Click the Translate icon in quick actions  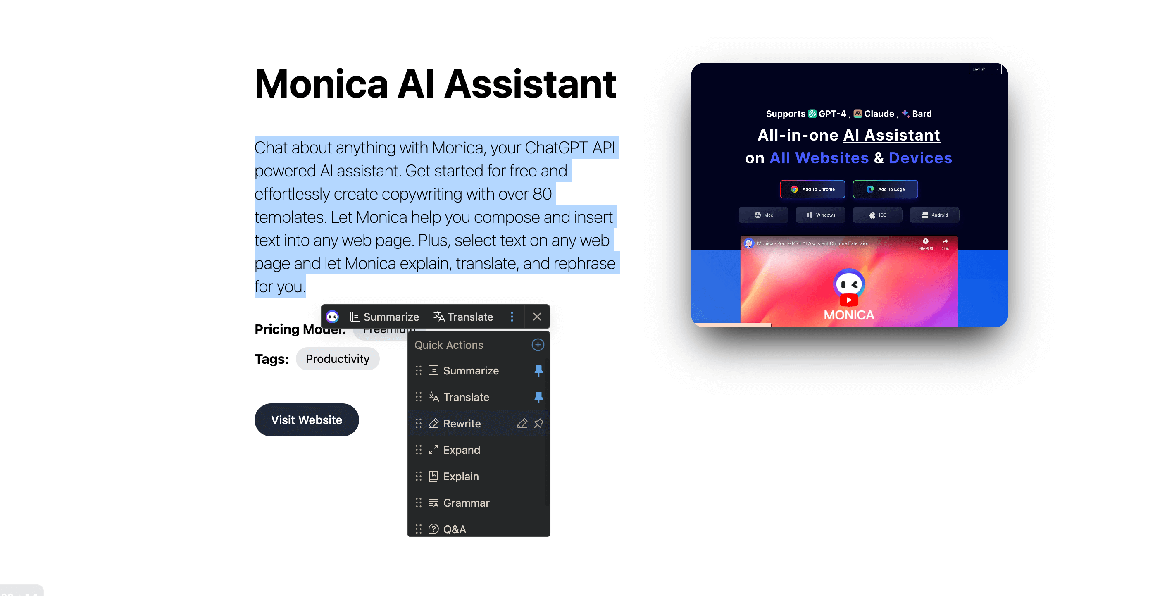(434, 397)
